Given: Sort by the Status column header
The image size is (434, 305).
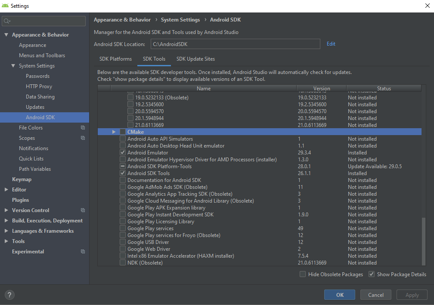Looking at the screenshot, I should (384, 88).
